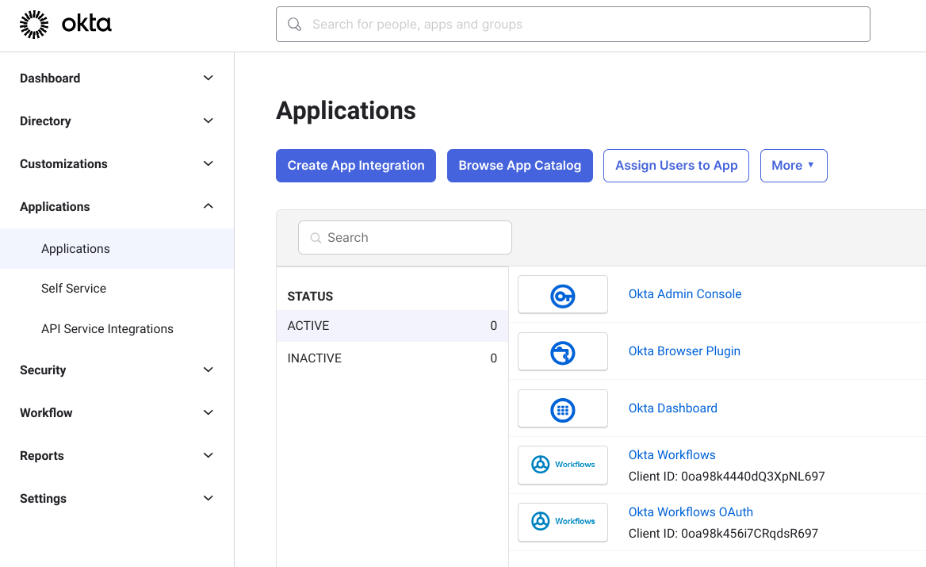Viewport: 926px width, 567px height.
Task: Focus the applications list Search field
Action: (405, 237)
